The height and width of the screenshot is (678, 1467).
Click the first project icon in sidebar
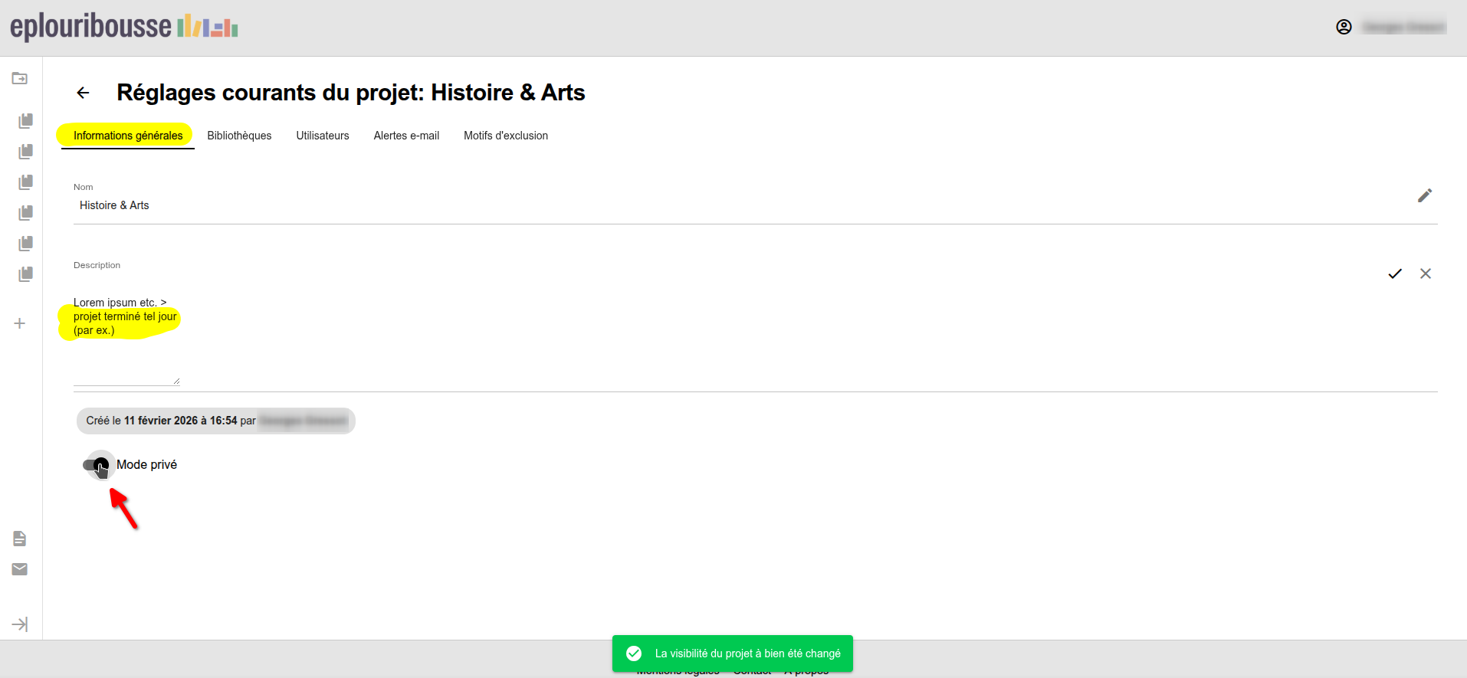(25, 121)
